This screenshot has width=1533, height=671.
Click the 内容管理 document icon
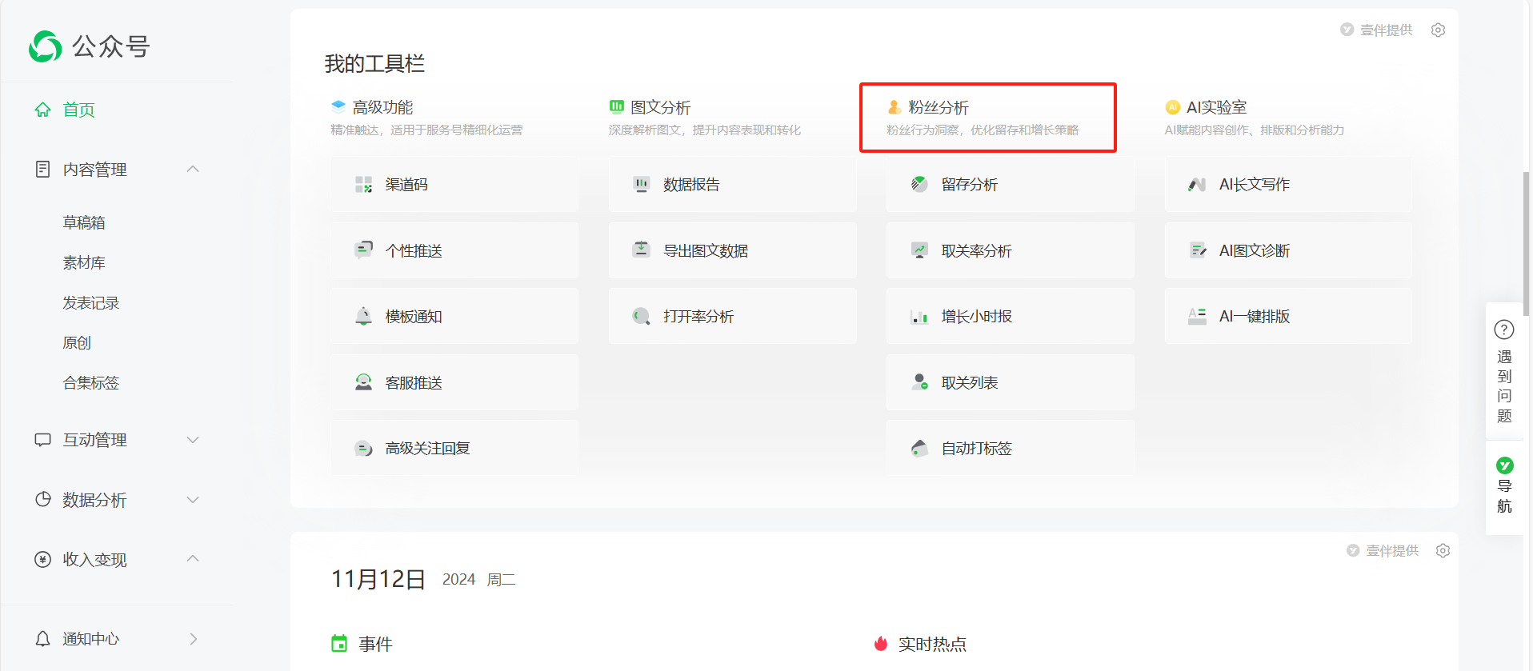pyautogui.click(x=42, y=170)
